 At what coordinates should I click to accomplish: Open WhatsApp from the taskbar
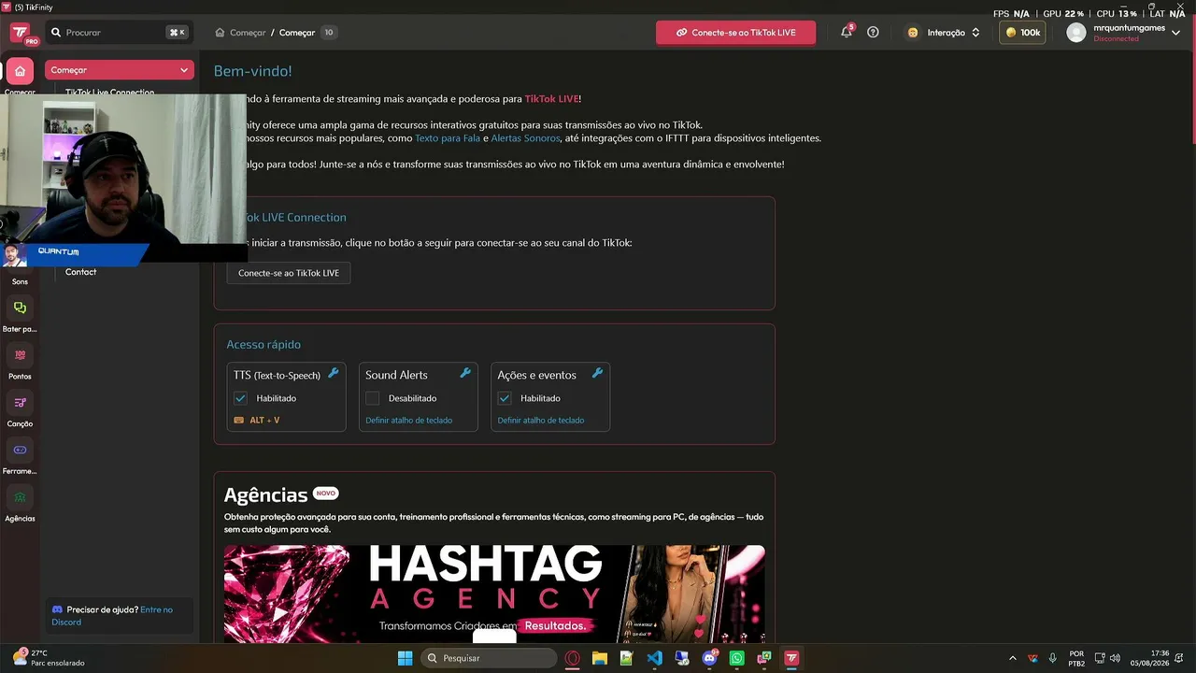[736, 658]
